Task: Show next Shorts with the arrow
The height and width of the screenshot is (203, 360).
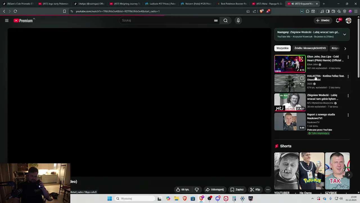Action: [x=349, y=175]
